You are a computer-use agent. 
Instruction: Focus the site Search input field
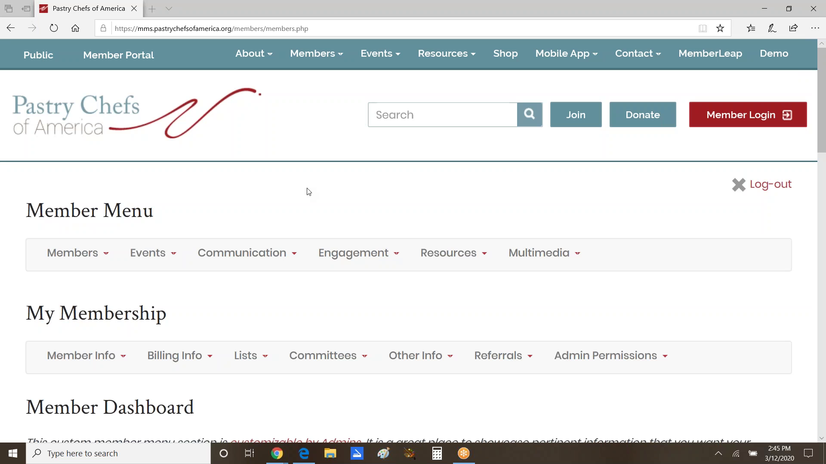[x=443, y=115]
